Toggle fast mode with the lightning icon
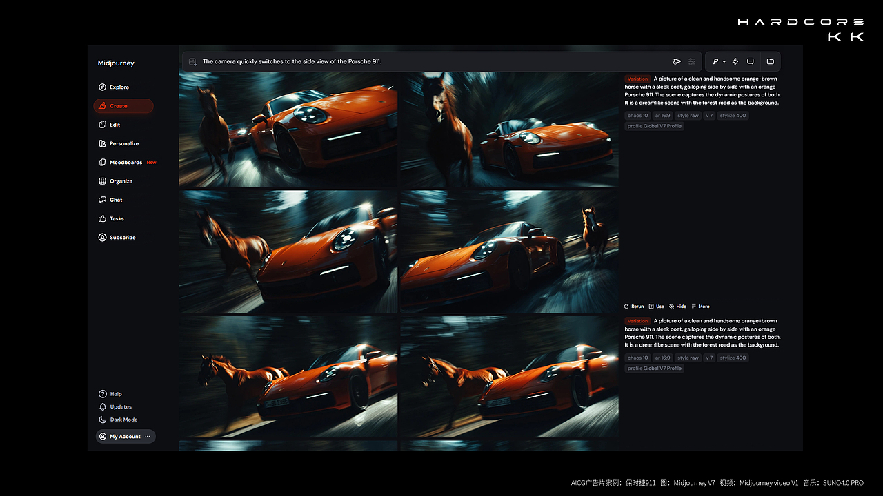 (x=735, y=62)
